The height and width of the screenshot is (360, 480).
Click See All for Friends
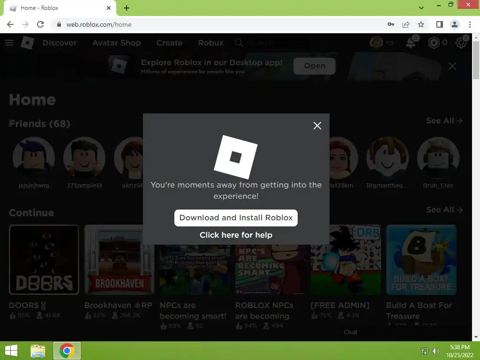coord(444,120)
